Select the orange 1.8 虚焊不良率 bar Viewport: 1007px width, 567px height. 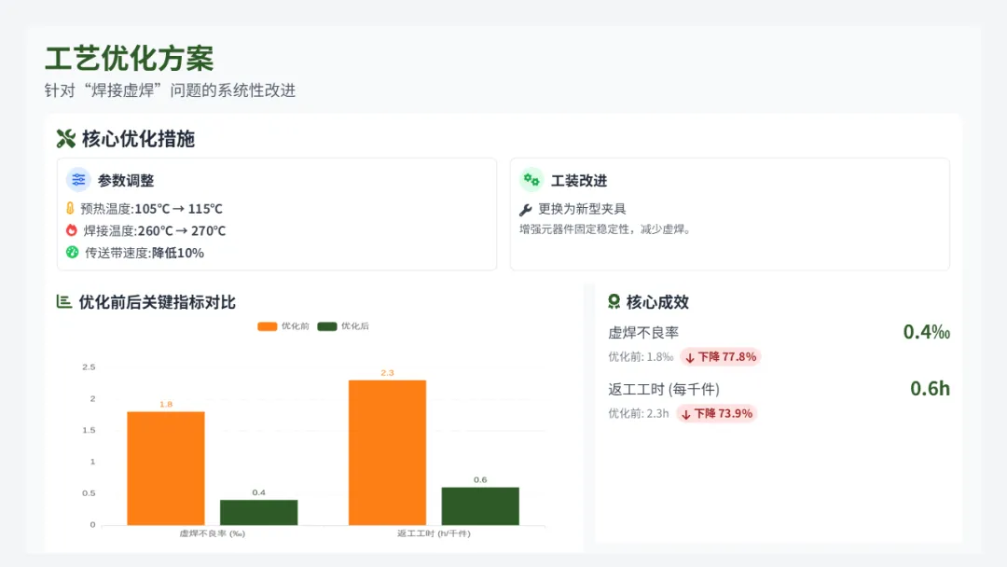click(166, 468)
